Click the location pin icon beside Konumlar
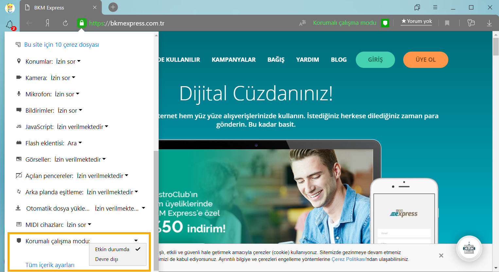The image size is (499, 272). tap(19, 61)
